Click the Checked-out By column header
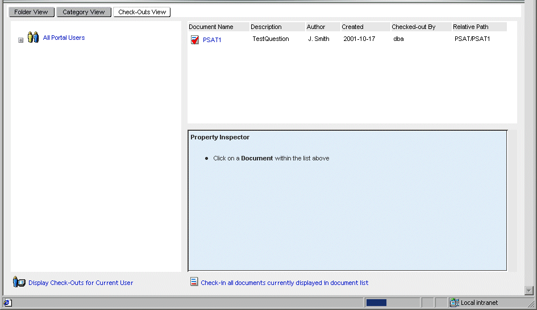 pyautogui.click(x=413, y=27)
